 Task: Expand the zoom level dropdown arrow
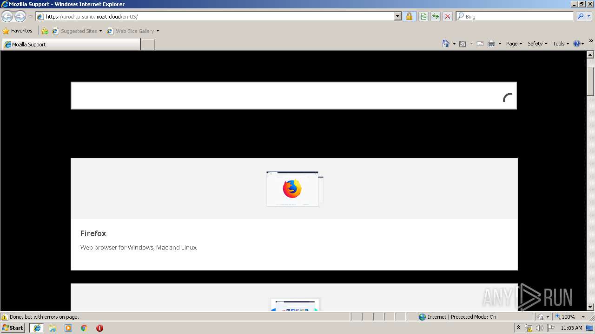(583, 317)
